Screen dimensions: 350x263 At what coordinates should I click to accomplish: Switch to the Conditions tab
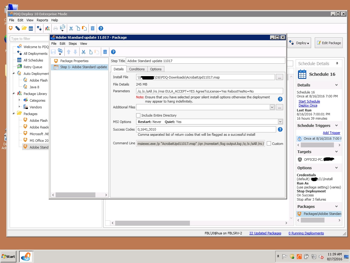click(137, 69)
